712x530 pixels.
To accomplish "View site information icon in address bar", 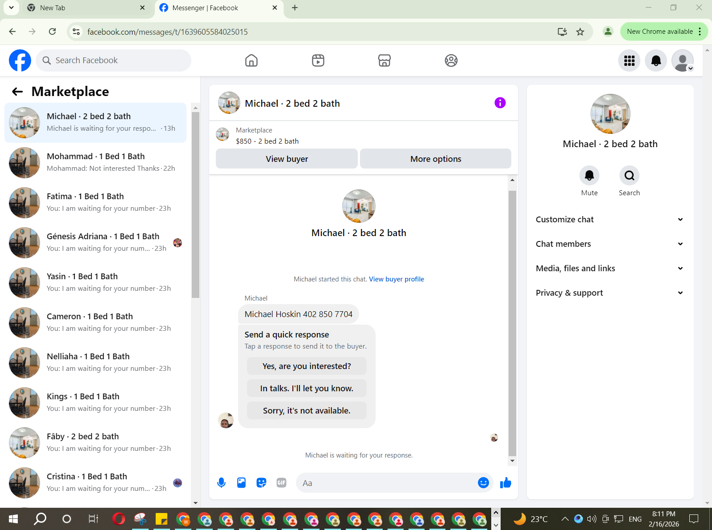I will pyautogui.click(x=77, y=32).
